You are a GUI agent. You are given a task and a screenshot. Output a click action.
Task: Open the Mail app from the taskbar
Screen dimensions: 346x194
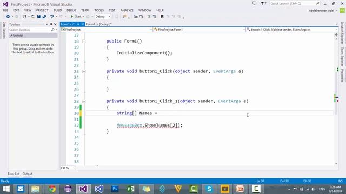[21, 189]
